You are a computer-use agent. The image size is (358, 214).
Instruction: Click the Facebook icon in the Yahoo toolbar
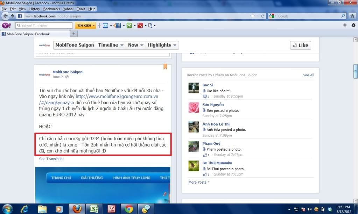118,26
